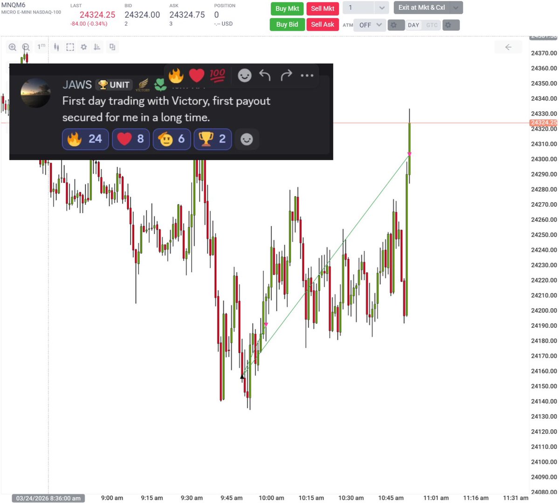Add 100 reaction from message toolbar
This screenshot has height=503, width=559.
pyautogui.click(x=217, y=75)
